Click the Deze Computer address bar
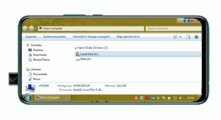 tap(91, 28)
